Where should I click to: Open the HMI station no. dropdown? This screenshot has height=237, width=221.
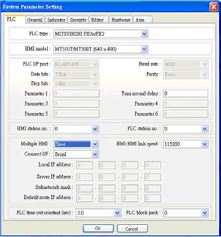95,129
